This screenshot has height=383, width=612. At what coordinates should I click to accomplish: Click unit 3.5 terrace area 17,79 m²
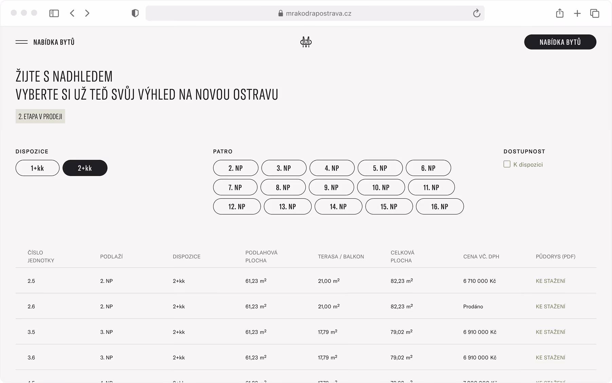tap(328, 332)
